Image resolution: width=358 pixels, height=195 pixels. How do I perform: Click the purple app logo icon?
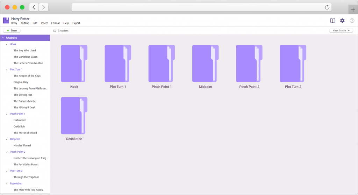pos(6,21)
